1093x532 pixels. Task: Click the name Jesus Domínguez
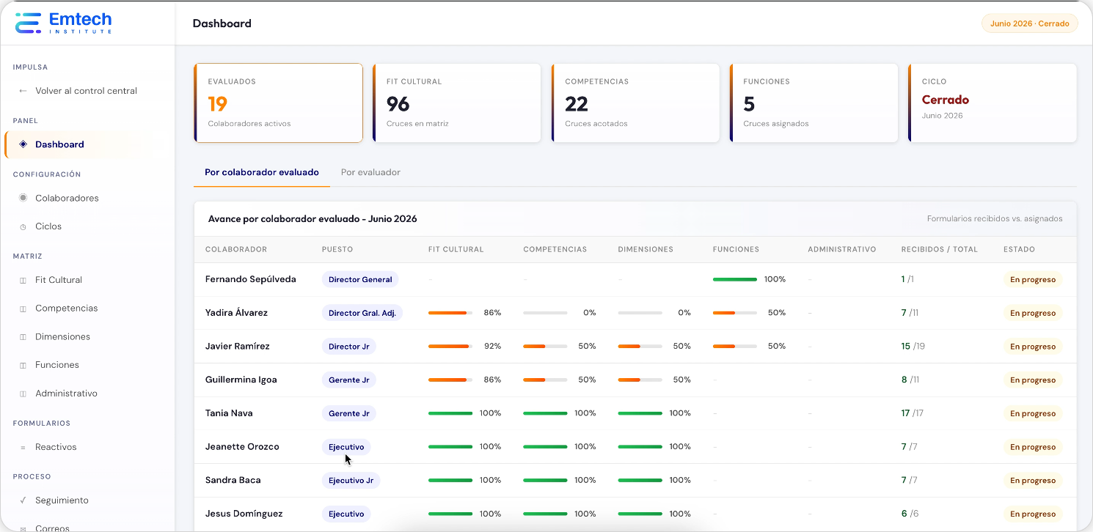tap(244, 514)
